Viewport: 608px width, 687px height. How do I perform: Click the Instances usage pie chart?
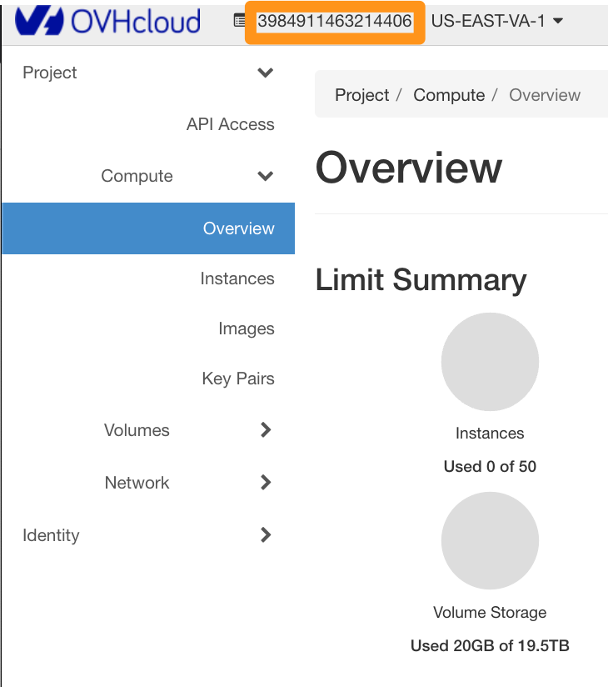coord(490,362)
